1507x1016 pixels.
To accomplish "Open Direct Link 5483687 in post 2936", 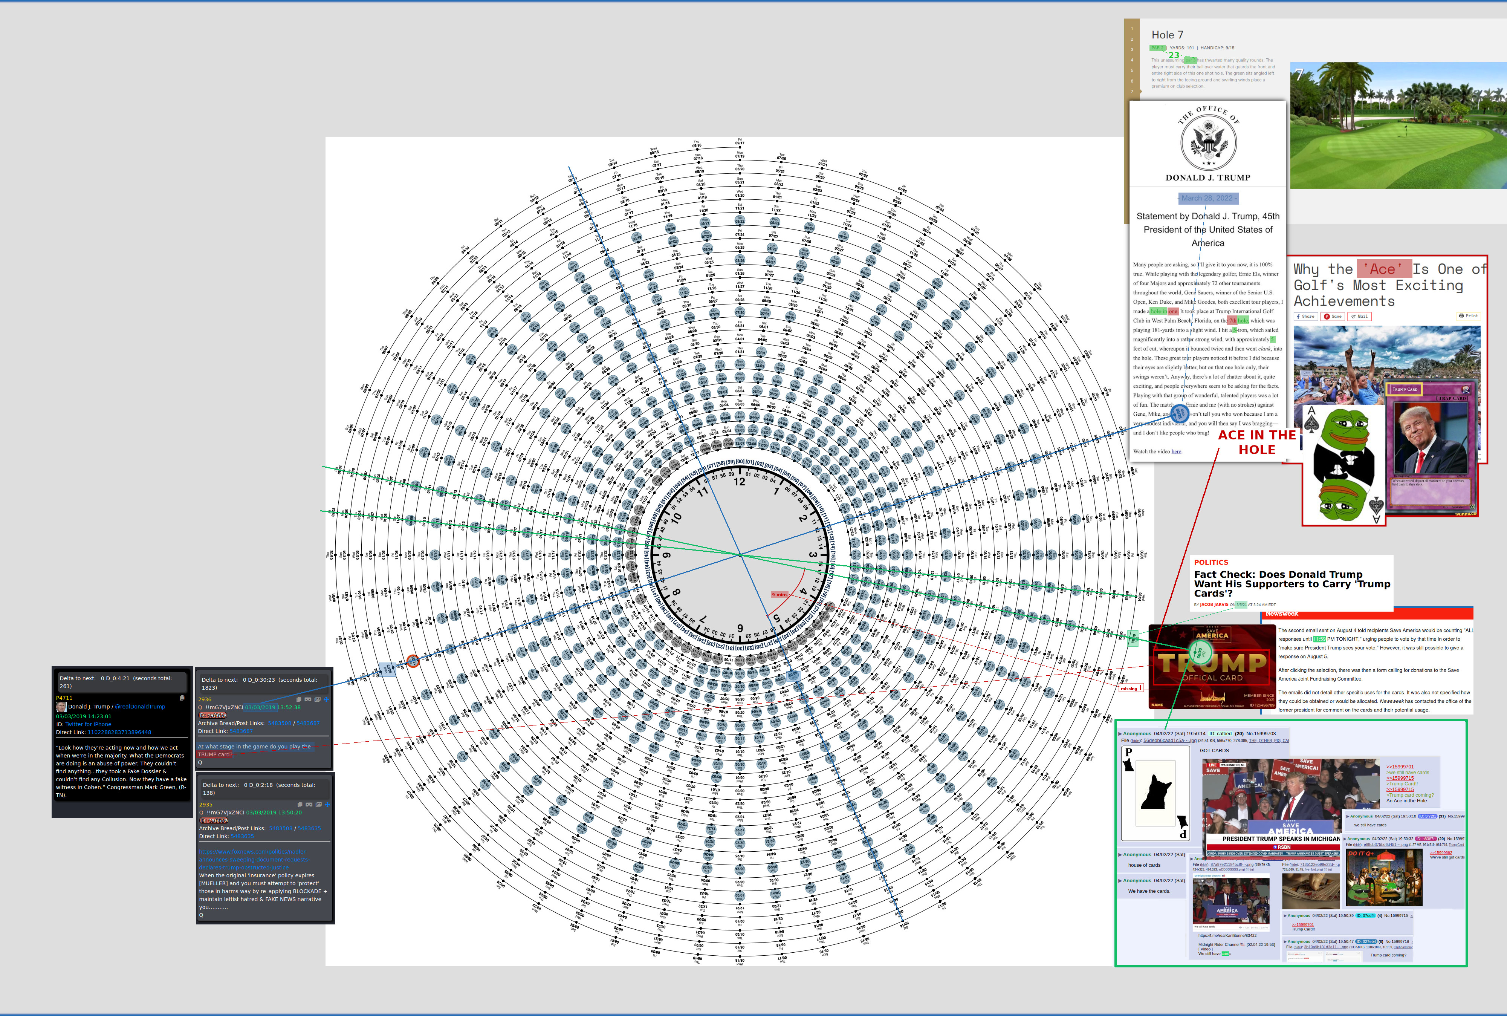I will [x=241, y=731].
